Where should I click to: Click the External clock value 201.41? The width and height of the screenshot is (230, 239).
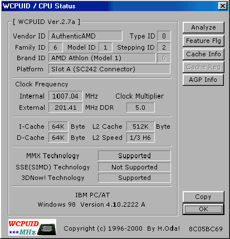click(x=66, y=108)
